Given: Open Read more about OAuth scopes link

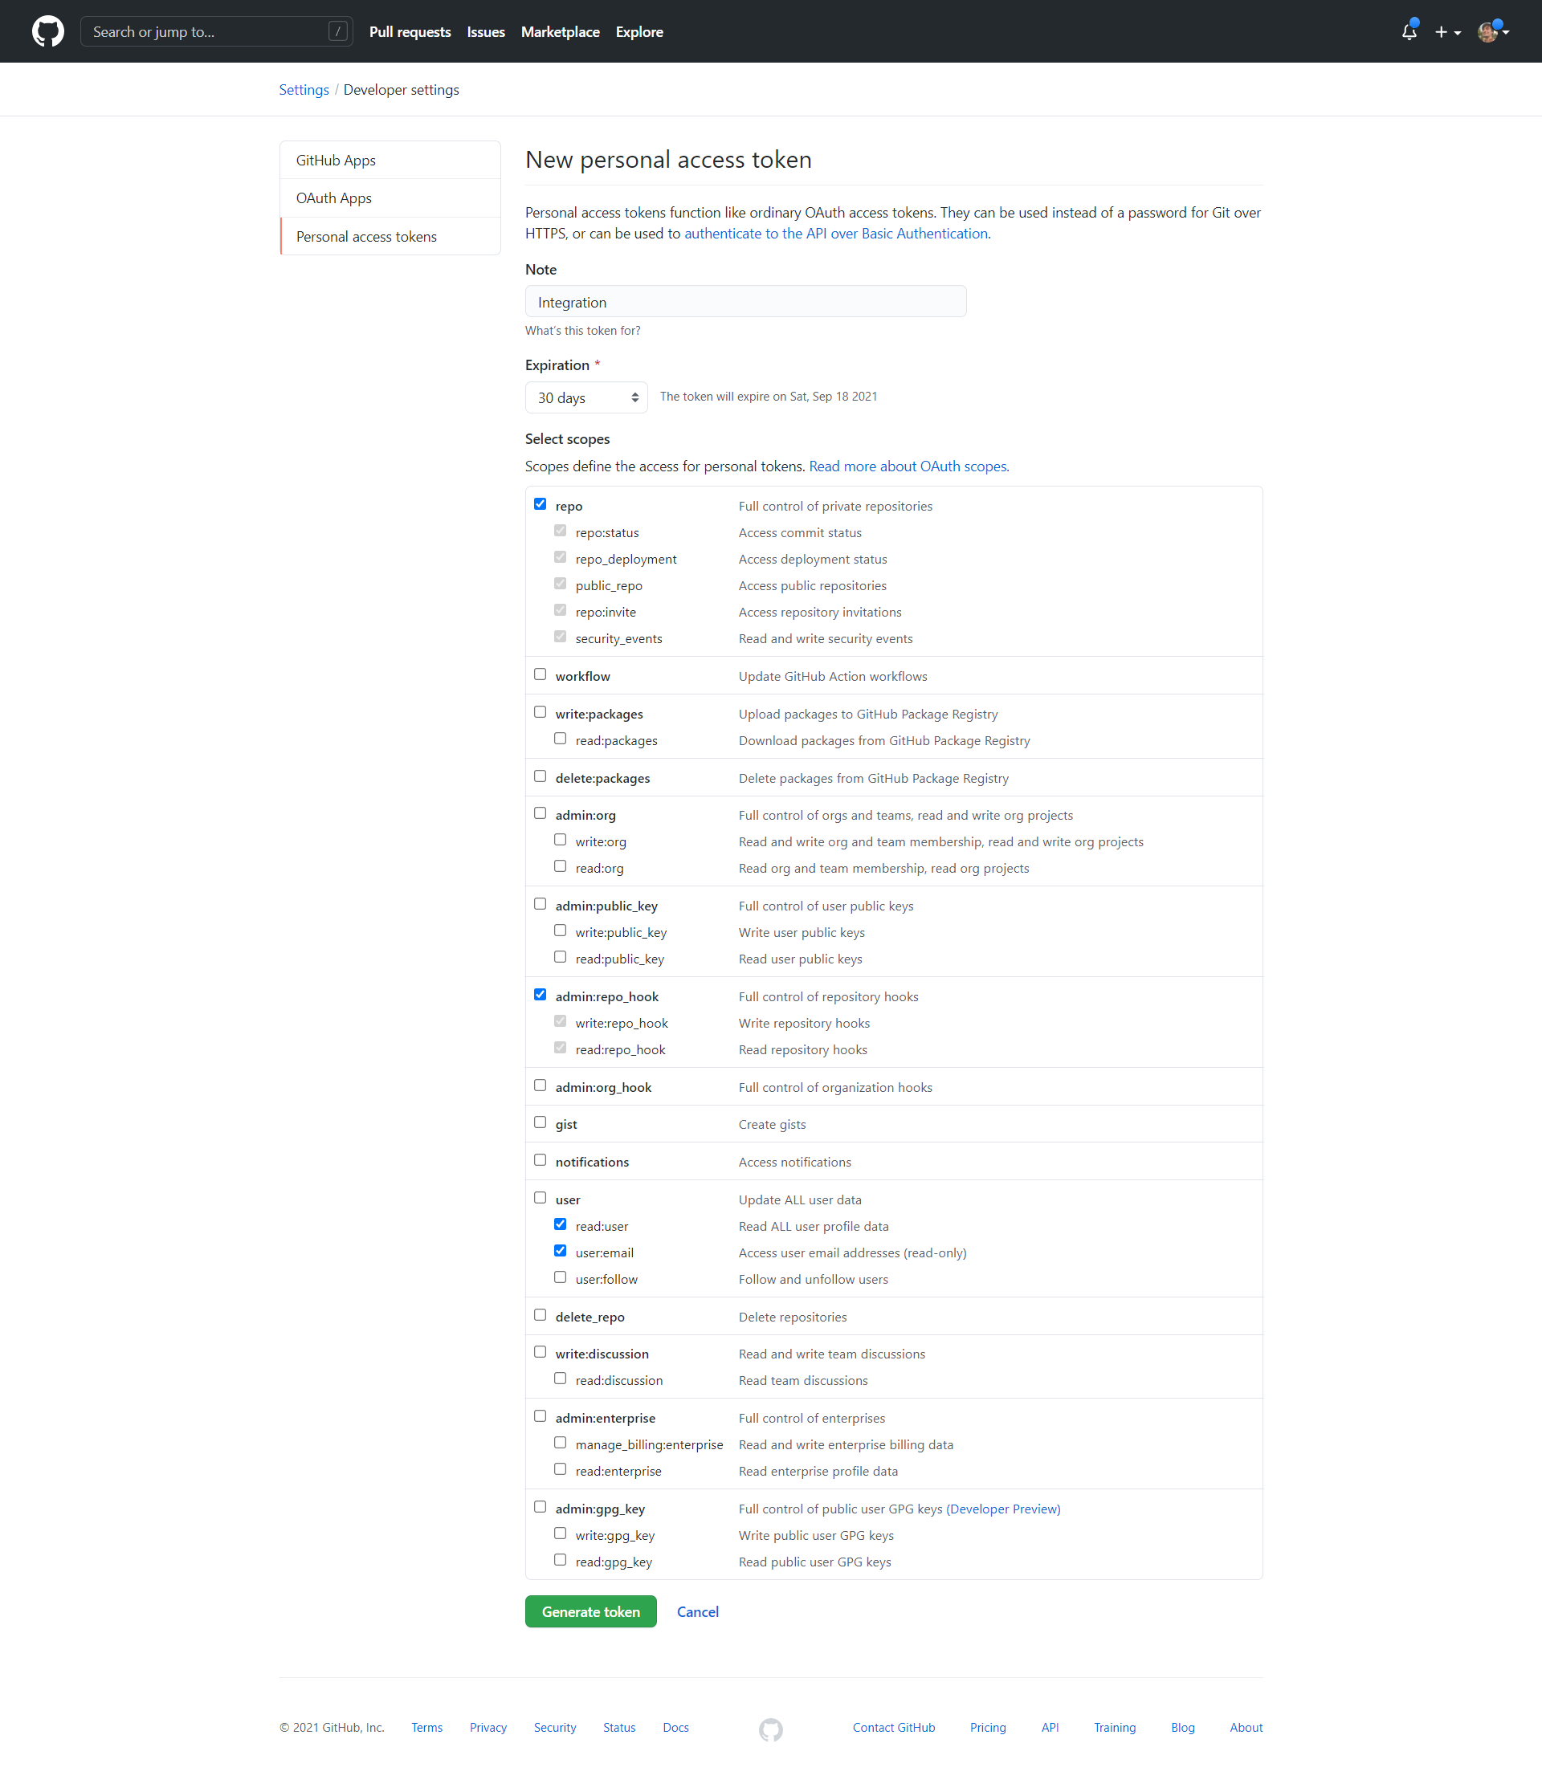Looking at the screenshot, I should tap(908, 466).
